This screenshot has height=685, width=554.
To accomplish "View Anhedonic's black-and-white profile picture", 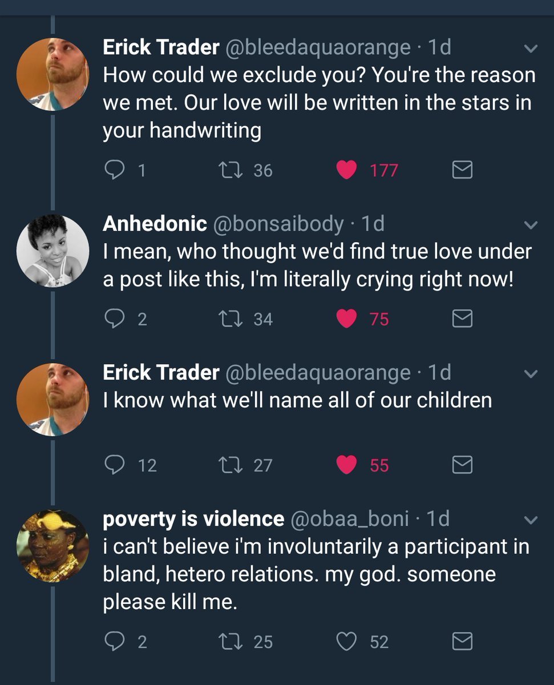I will [x=52, y=251].
